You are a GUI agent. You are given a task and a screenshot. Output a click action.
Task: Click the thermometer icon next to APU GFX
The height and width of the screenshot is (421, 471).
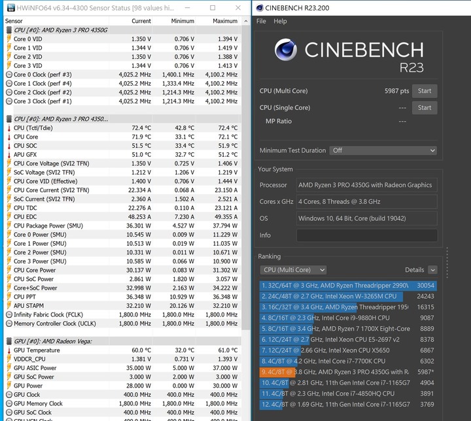coord(9,155)
